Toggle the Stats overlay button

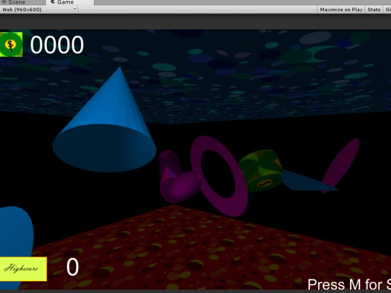pos(374,9)
